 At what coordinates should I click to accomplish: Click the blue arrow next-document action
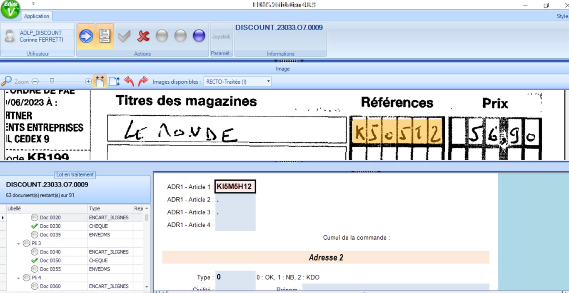click(x=86, y=36)
